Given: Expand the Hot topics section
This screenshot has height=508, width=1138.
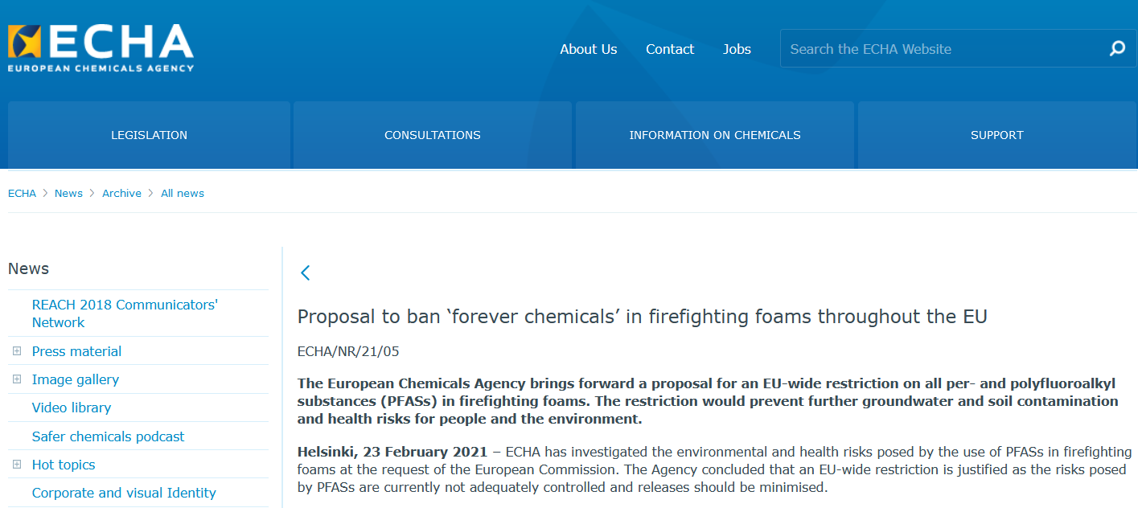Looking at the screenshot, I should [x=17, y=465].
